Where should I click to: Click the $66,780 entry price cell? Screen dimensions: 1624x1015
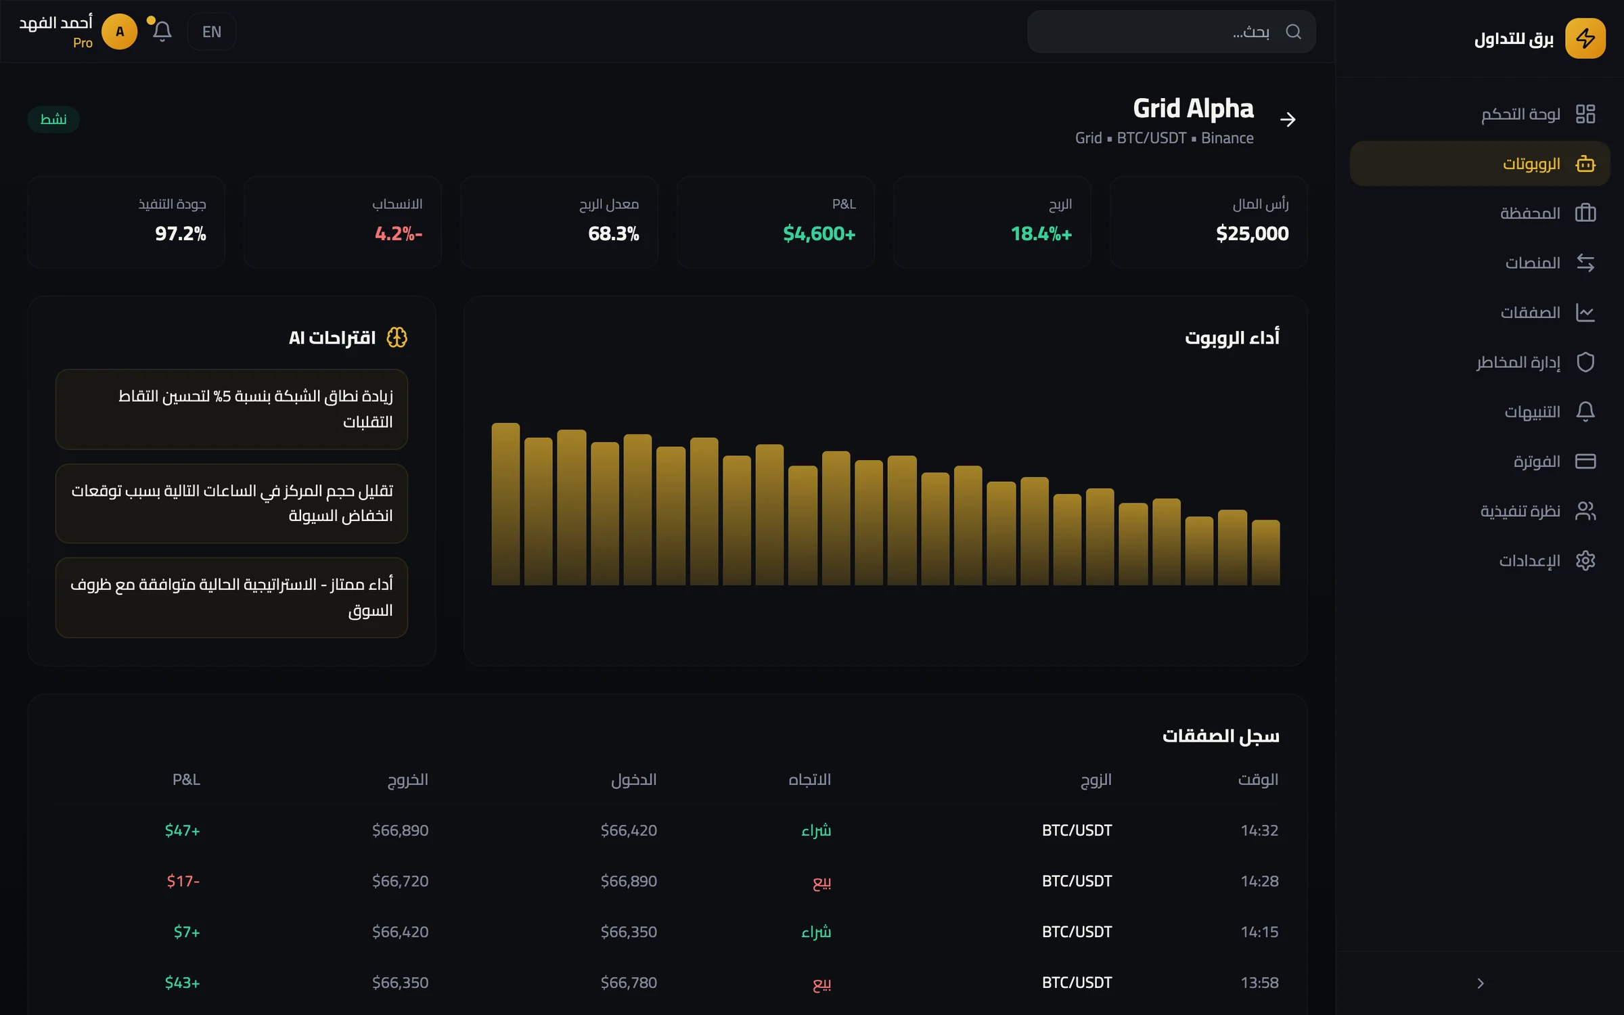click(629, 983)
